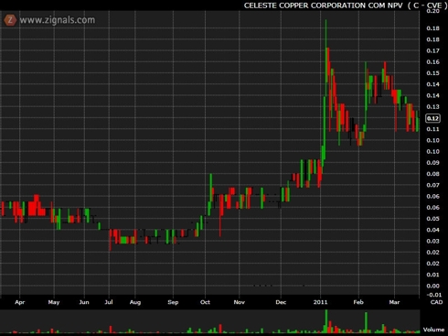Click the Jun month label on time axis
Screen dimensions: 448x336
coord(84,302)
